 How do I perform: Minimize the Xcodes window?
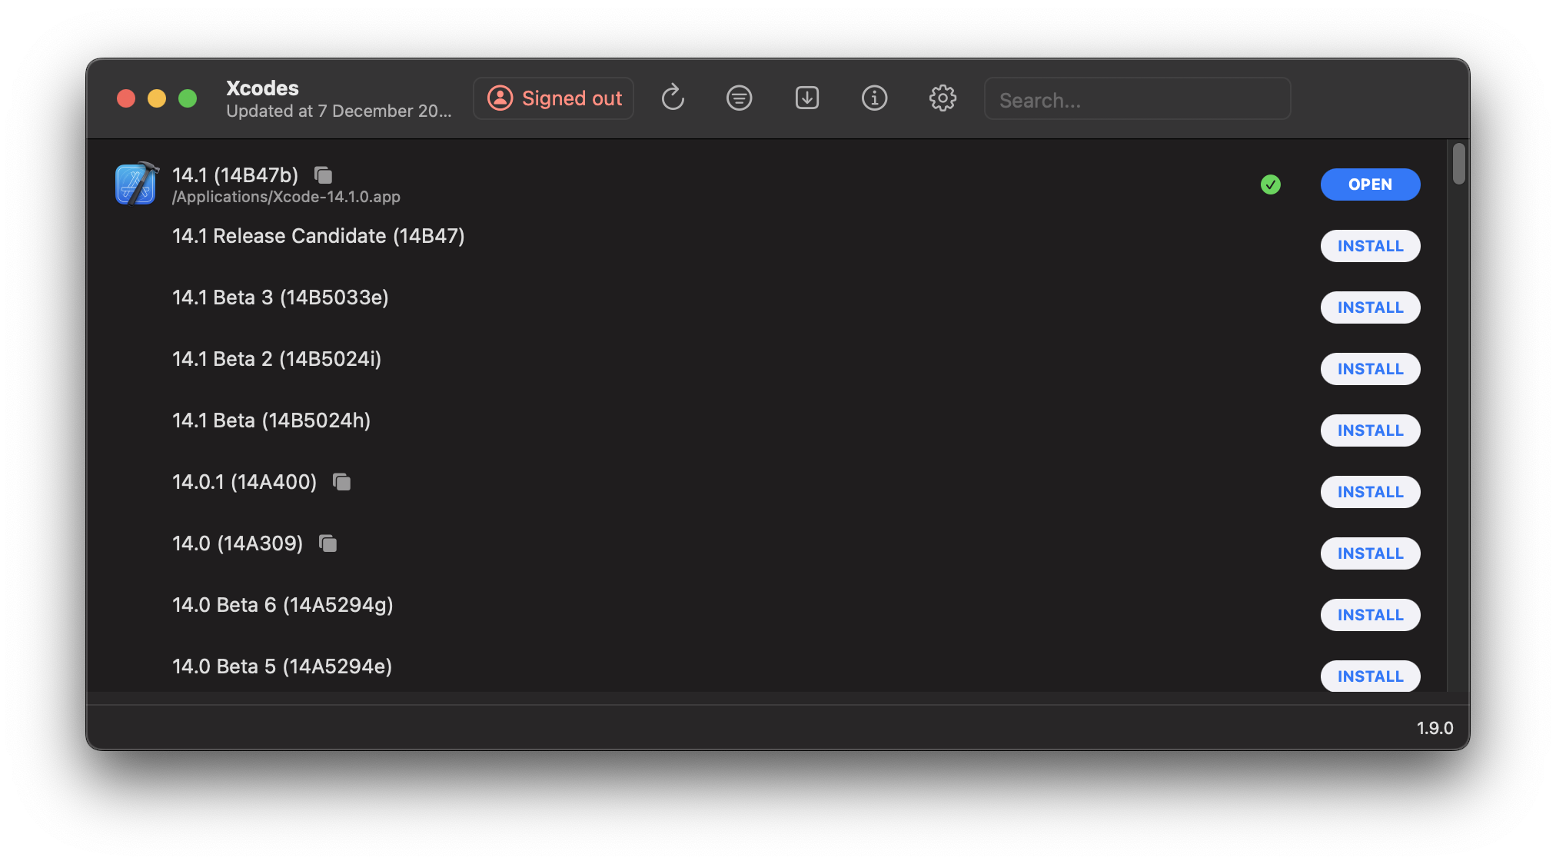(157, 98)
